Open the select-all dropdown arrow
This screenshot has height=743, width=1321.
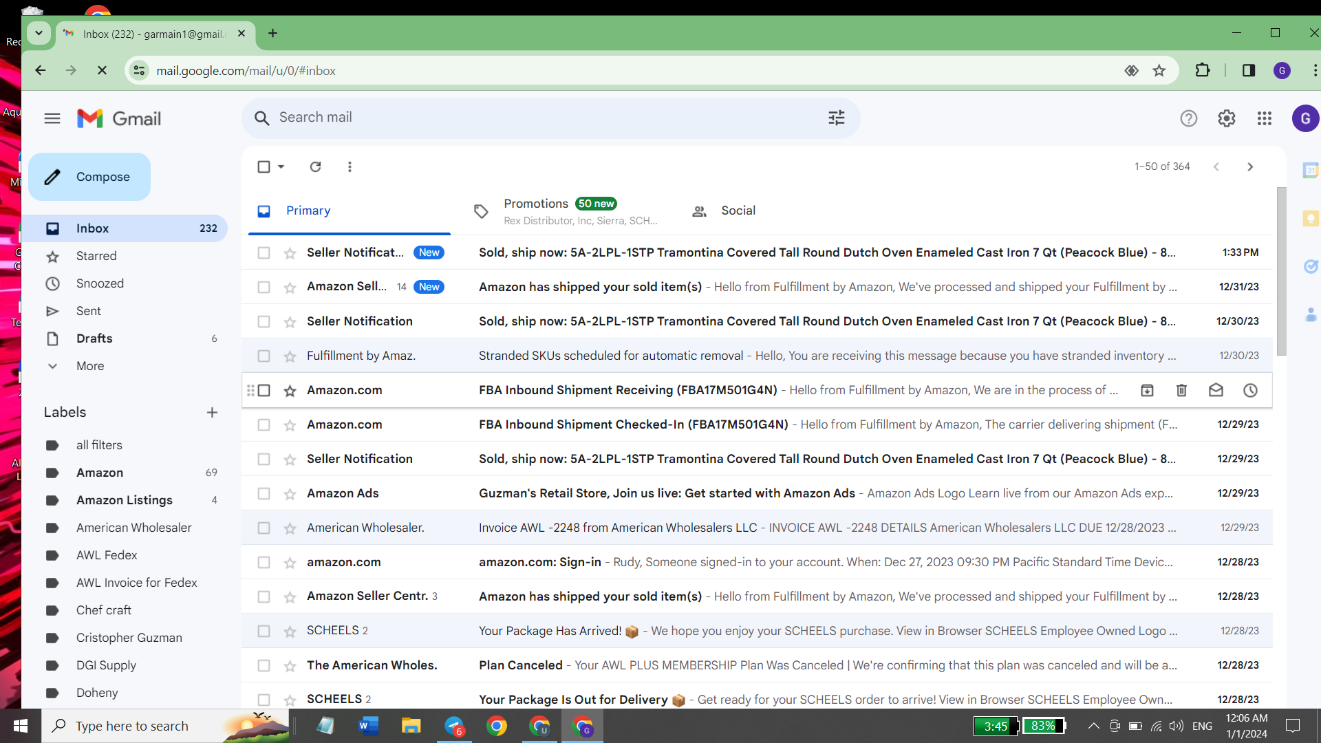pos(281,166)
